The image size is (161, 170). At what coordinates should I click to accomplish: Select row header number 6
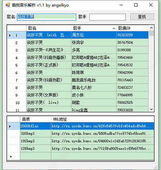point(17,72)
